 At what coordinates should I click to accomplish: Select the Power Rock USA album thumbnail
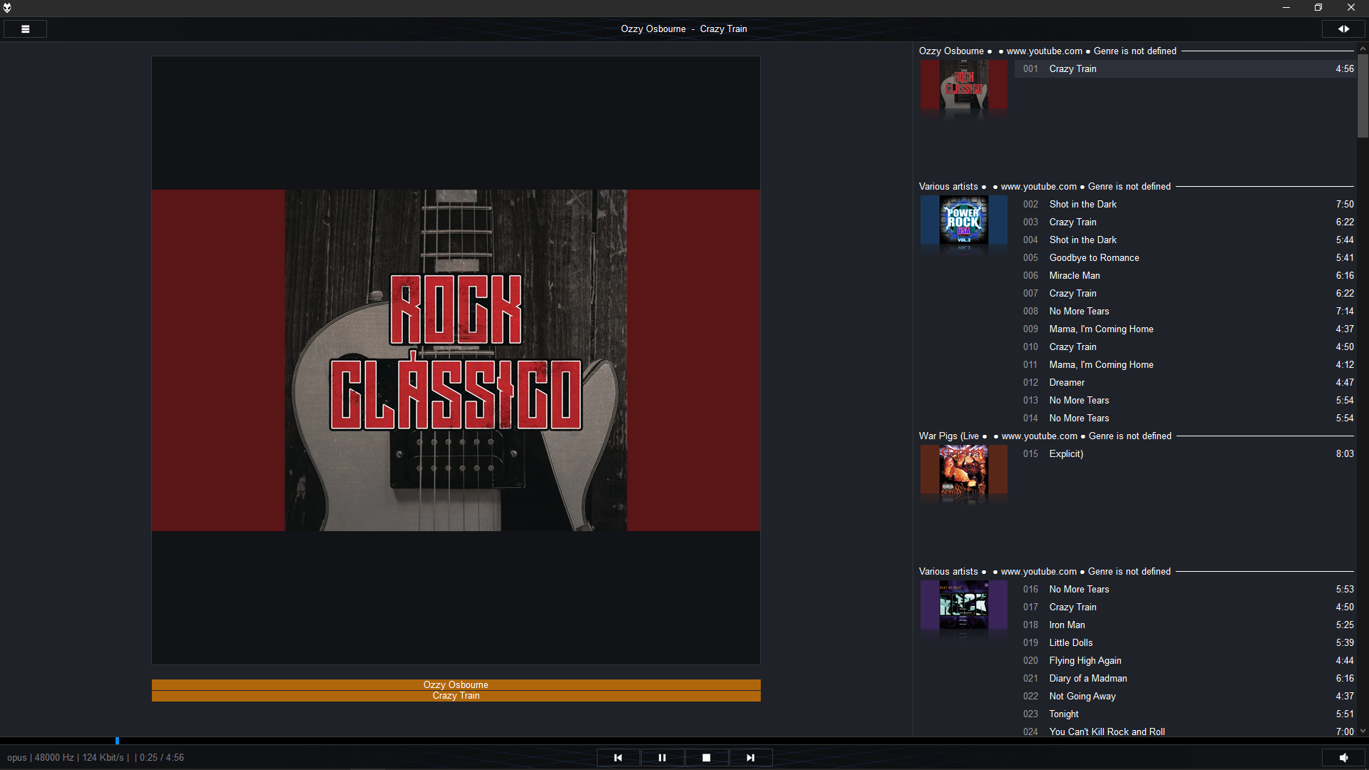coord(963,220)
